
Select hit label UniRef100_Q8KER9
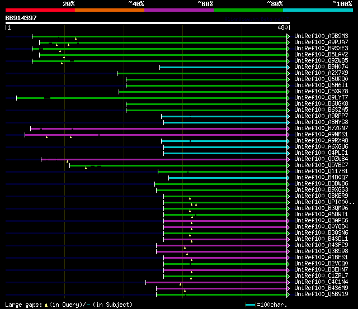pos(321,196)
